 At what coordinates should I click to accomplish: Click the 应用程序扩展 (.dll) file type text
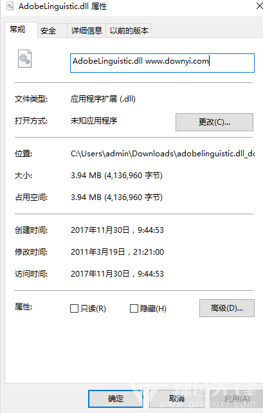coord(103,99)
